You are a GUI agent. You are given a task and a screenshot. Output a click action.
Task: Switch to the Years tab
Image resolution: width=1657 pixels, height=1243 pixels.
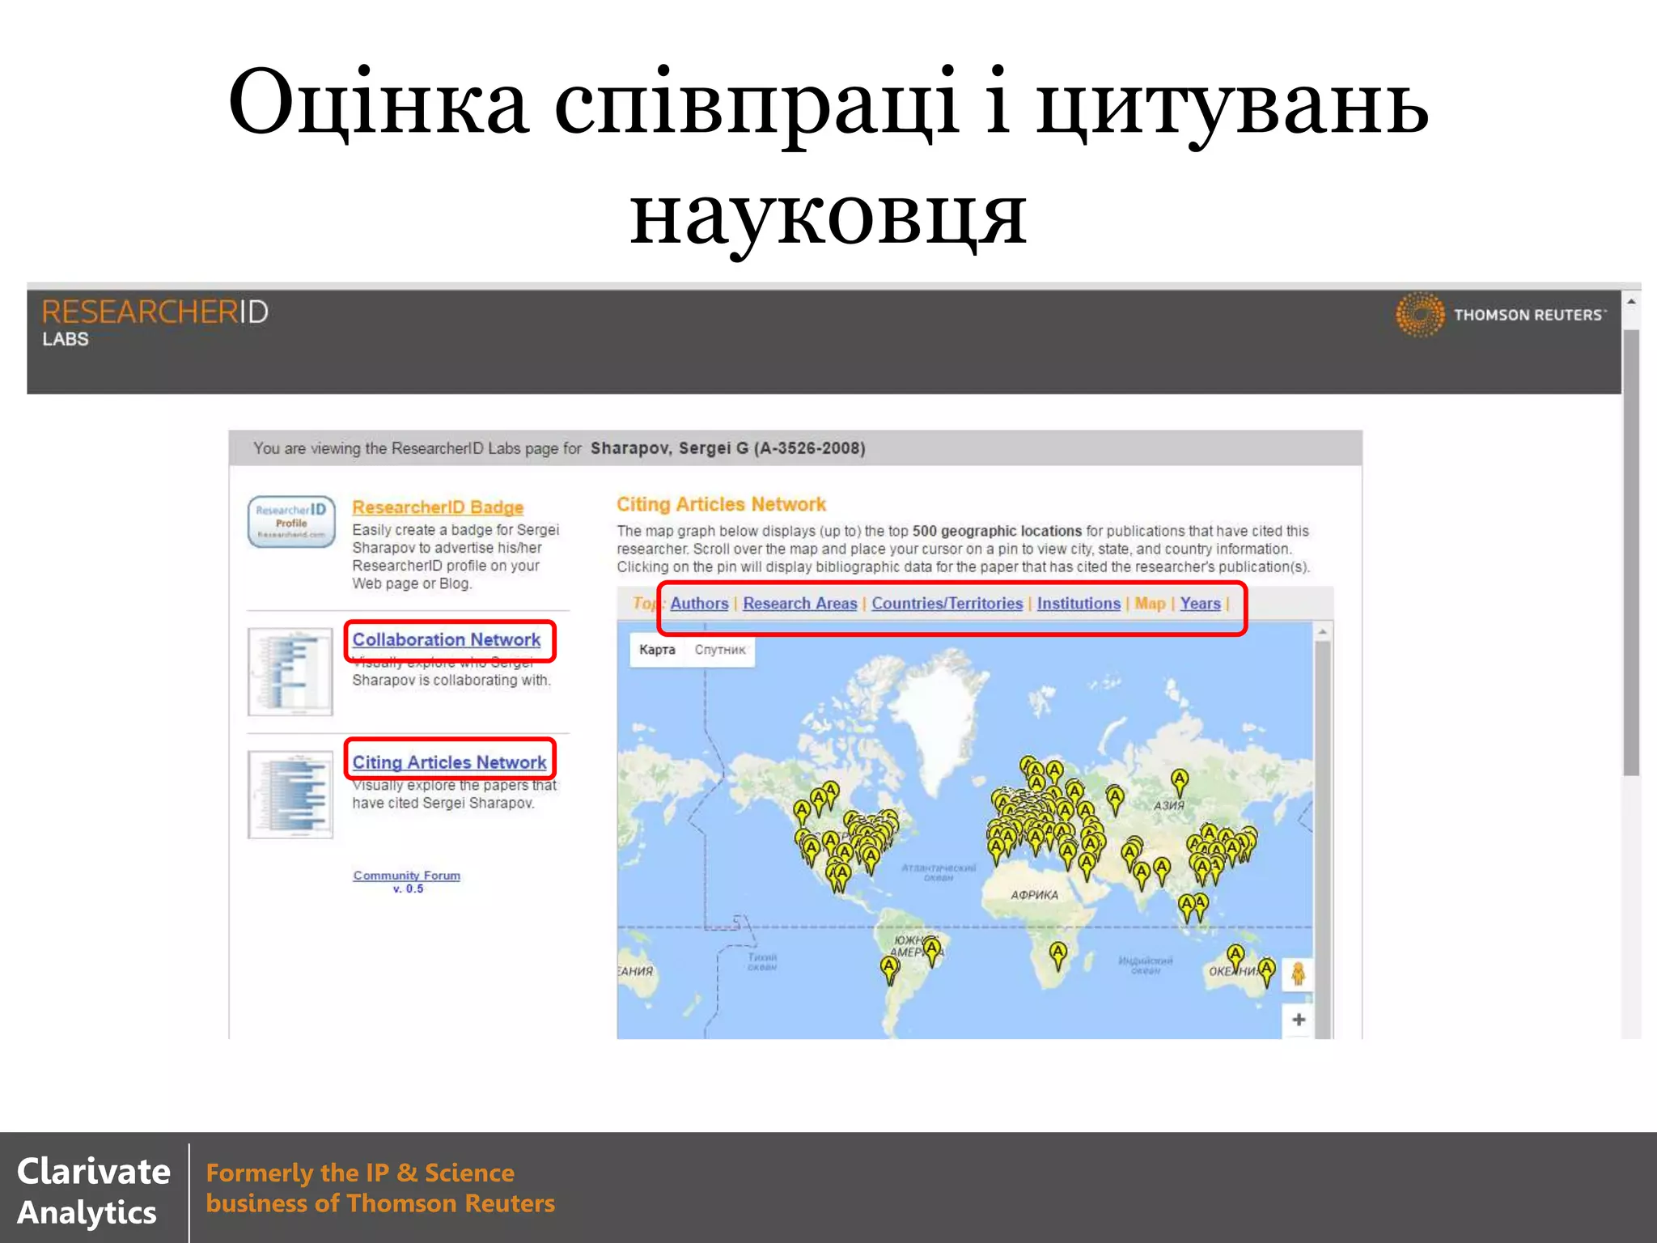(1200, 604)
